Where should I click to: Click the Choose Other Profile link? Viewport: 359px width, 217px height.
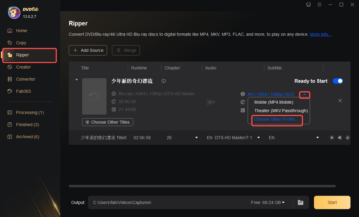[x=276, y=119]
